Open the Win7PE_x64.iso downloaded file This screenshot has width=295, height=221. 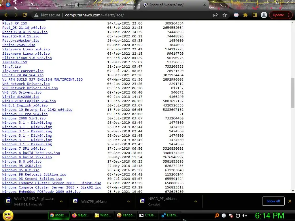pos(94,201)
